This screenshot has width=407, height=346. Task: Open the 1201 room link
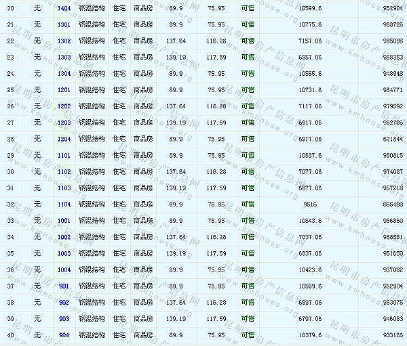pyautogui.click(x=64, y=89)
